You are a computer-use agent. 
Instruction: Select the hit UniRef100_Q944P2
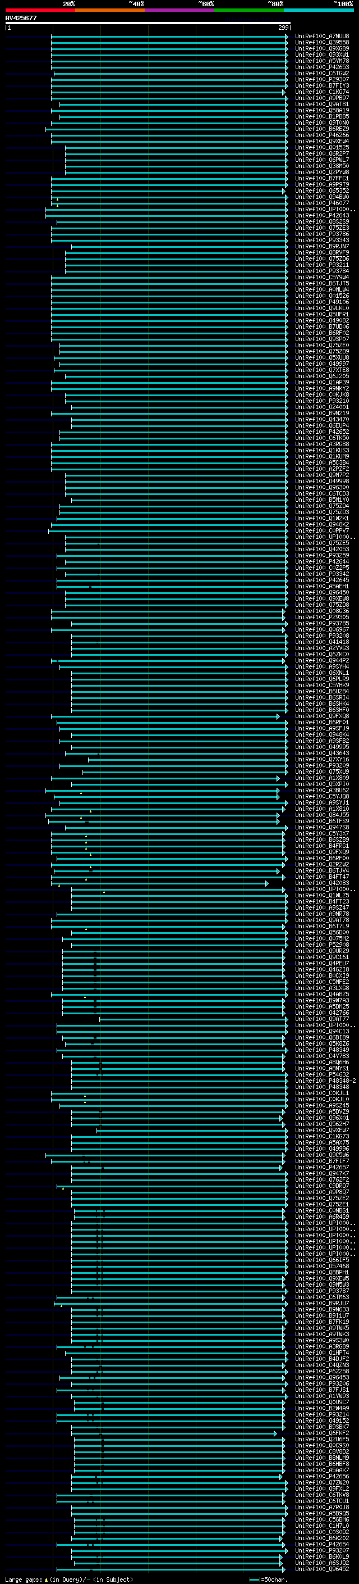tap(321, 660)
